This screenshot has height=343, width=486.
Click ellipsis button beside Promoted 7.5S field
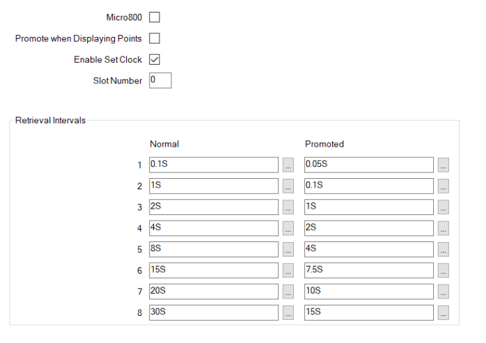coord(444,271)
